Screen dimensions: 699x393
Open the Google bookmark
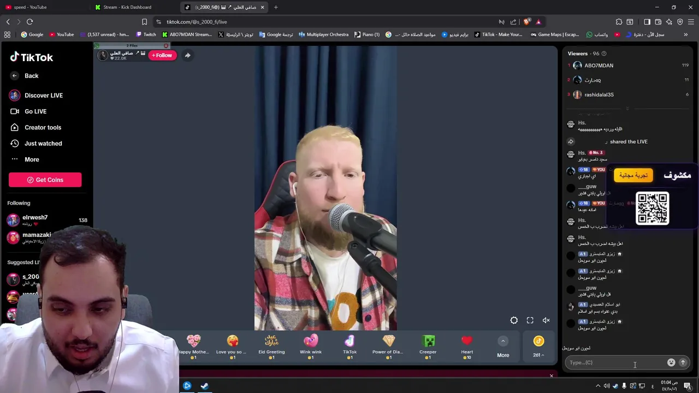[x=32, y=34]
